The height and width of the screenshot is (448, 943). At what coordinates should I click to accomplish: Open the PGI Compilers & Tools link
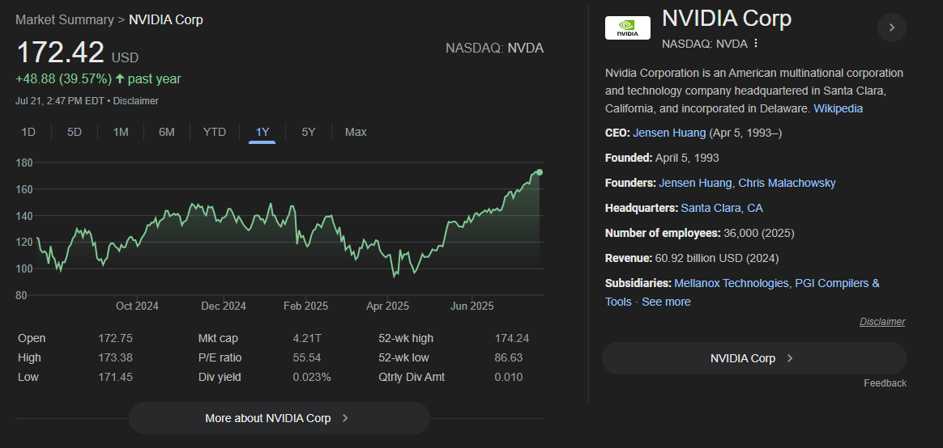(837, 283)
